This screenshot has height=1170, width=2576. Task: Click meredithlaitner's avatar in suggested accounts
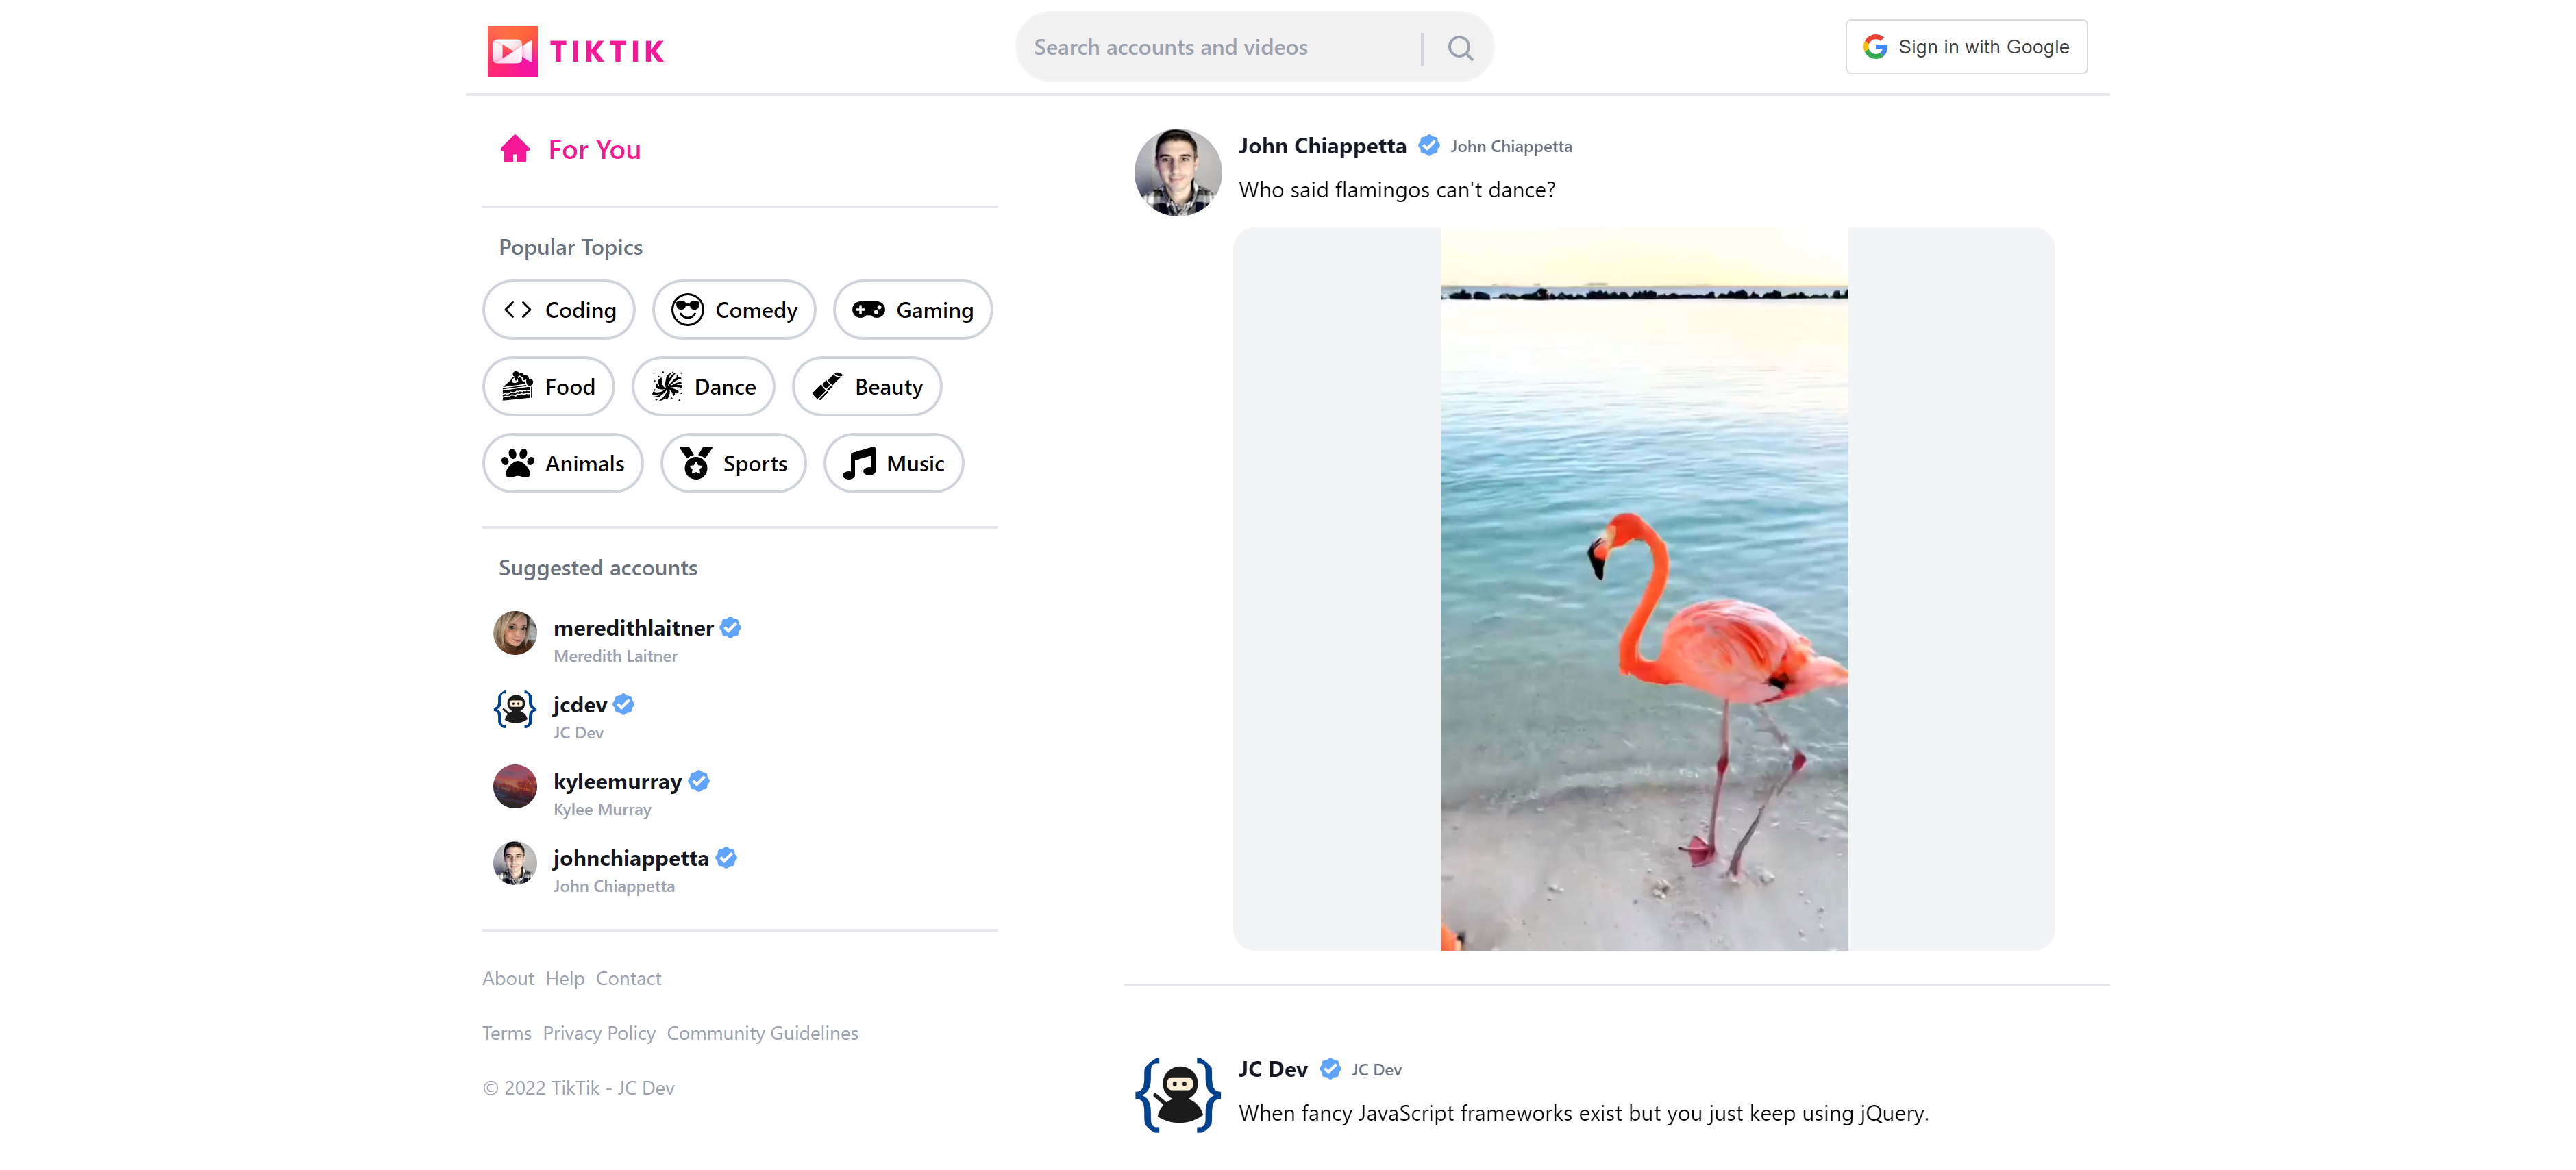[x=515, y=633]
